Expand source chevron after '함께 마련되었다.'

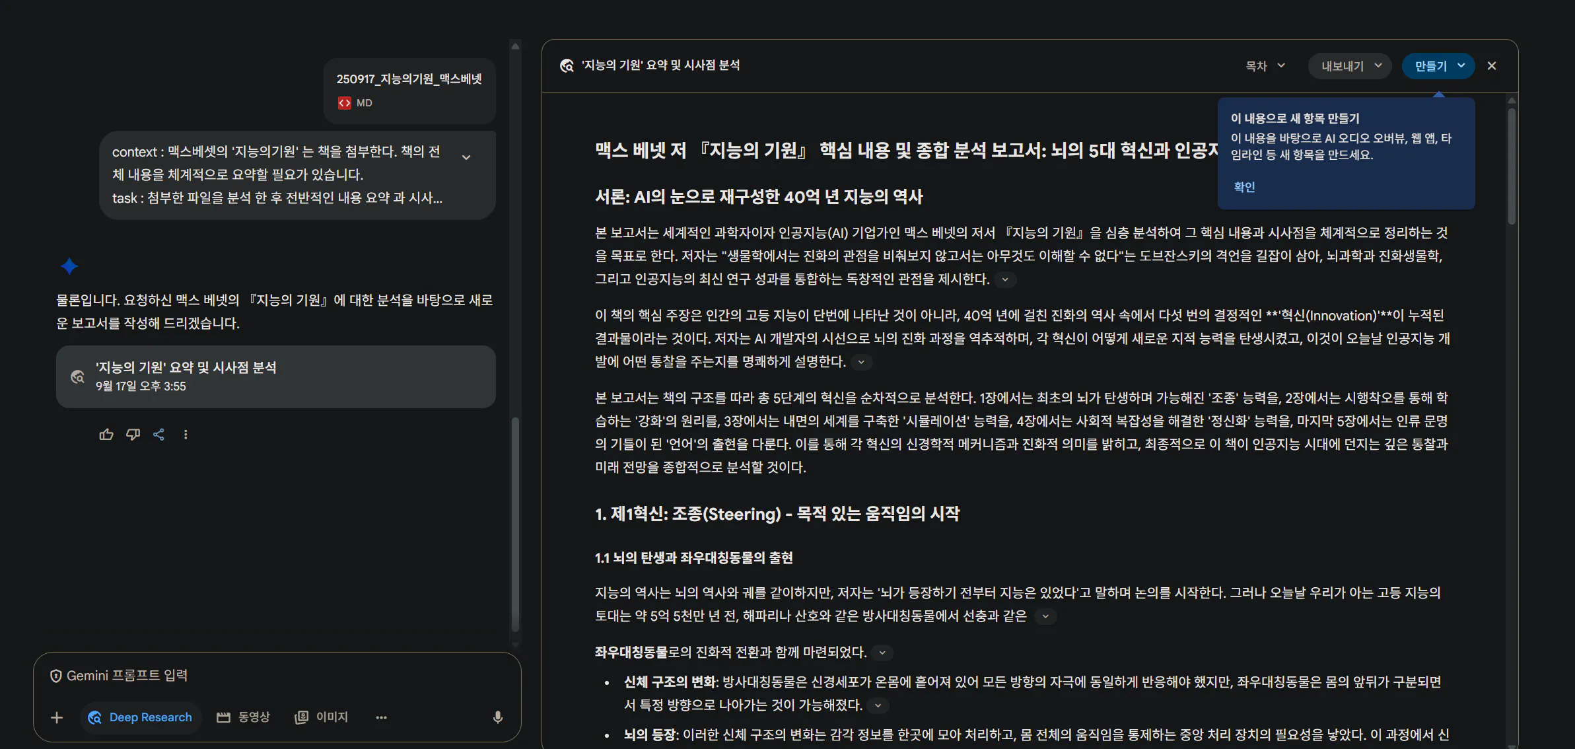[x=882, y=653]
